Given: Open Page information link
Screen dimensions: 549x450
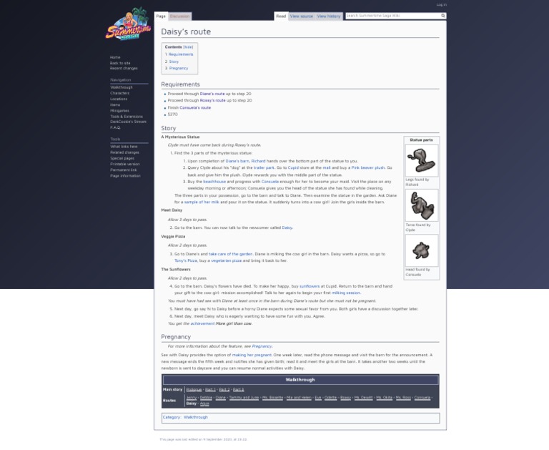Looking at the screenshot, I should coord(125,176).
